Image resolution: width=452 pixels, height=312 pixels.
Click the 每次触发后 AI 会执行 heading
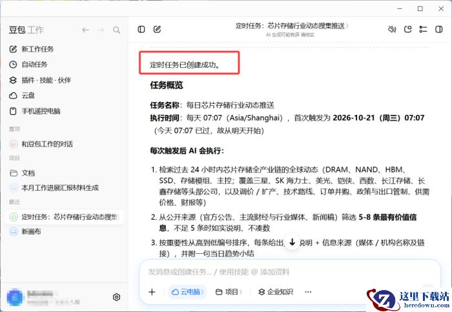click(187, 151)
